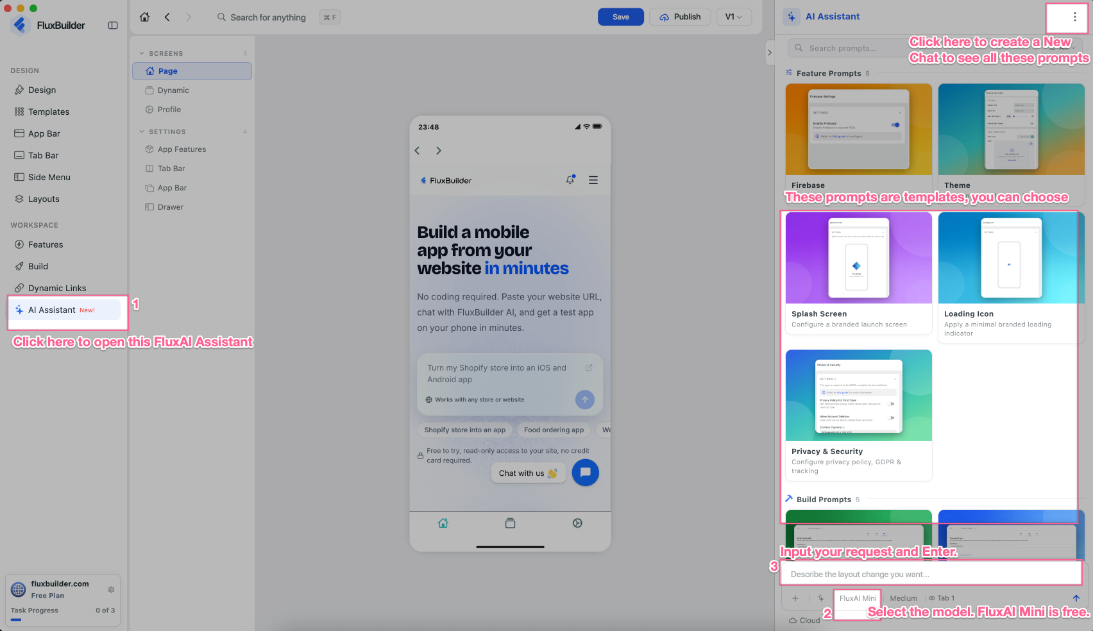Click the blue chat bubble button in the preview
The image size is (1093, 631).
click(x=586, y=473)
